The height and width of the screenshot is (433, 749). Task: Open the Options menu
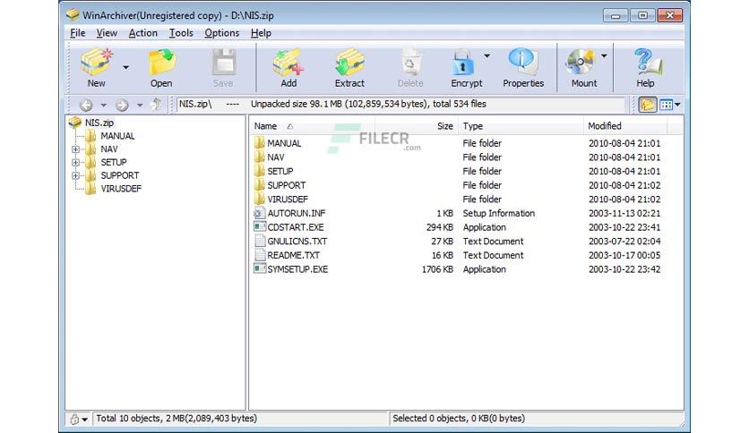pyautogui.click(x=221, y=33)
